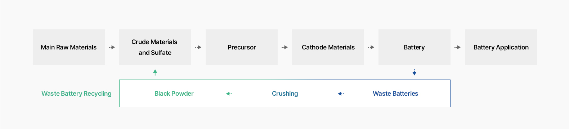This screenshot has width=569, height=129.
Task: Click the Battery box
Action: tap(415, 47)
